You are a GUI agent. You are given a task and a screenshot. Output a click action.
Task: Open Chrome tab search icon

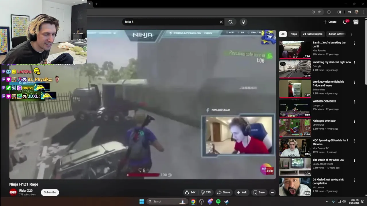coord(339,12)
